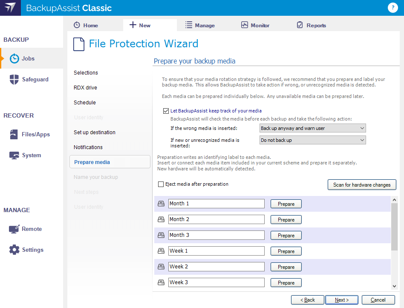
Task: Open help via the question mark icon
Action: [x=392, y=8]
